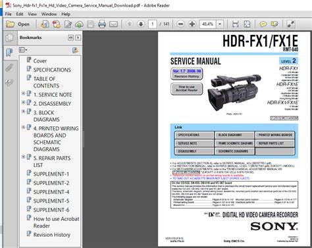
Task: Open the View menu
Action: (x=32, y=14)
